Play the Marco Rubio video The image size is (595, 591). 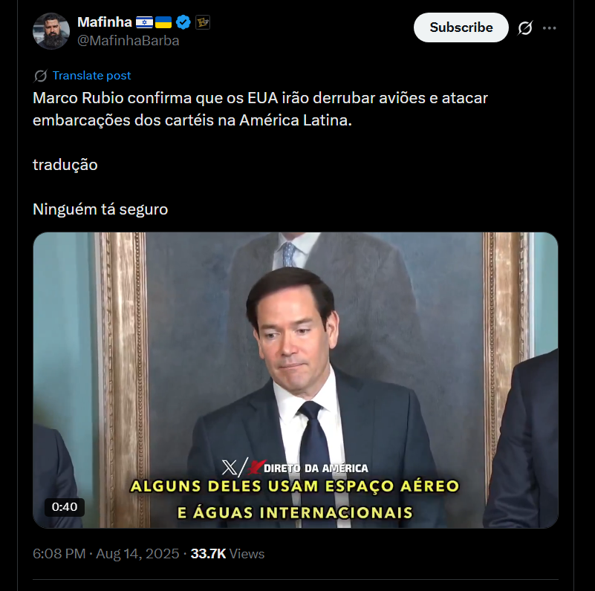click(296, 380)
